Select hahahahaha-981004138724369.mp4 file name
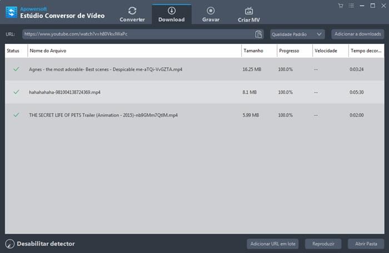 pos(65,92)
